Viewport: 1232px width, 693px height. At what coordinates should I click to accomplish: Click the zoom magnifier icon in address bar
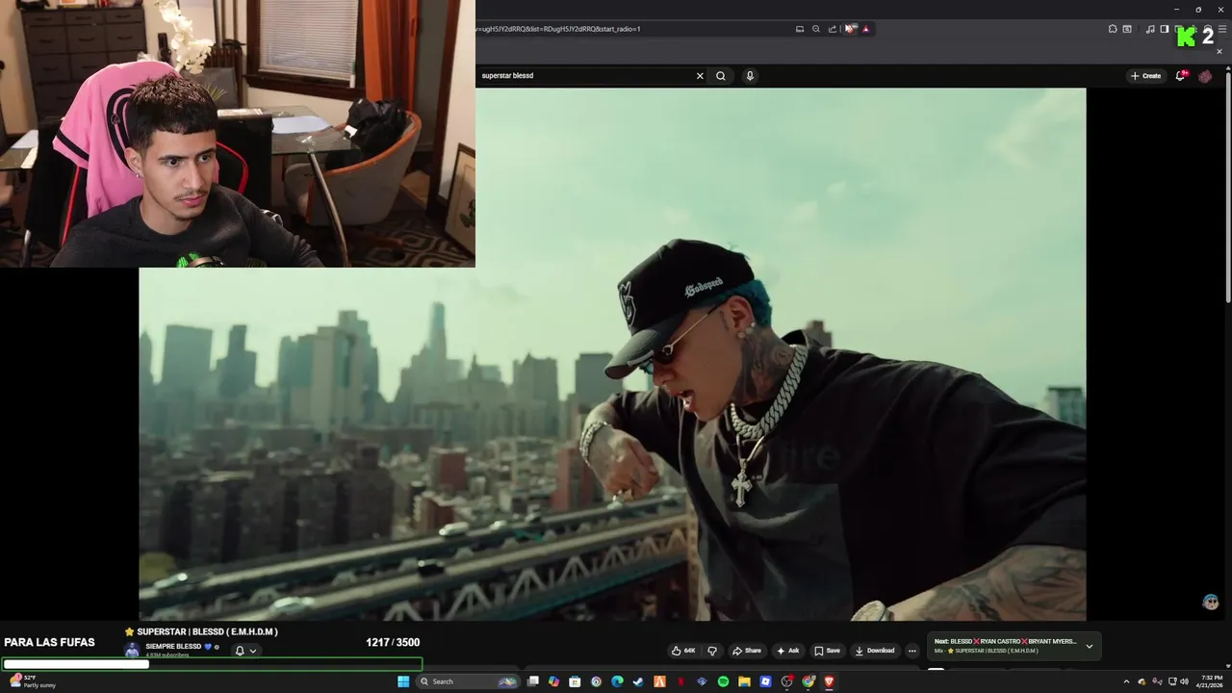816,29
